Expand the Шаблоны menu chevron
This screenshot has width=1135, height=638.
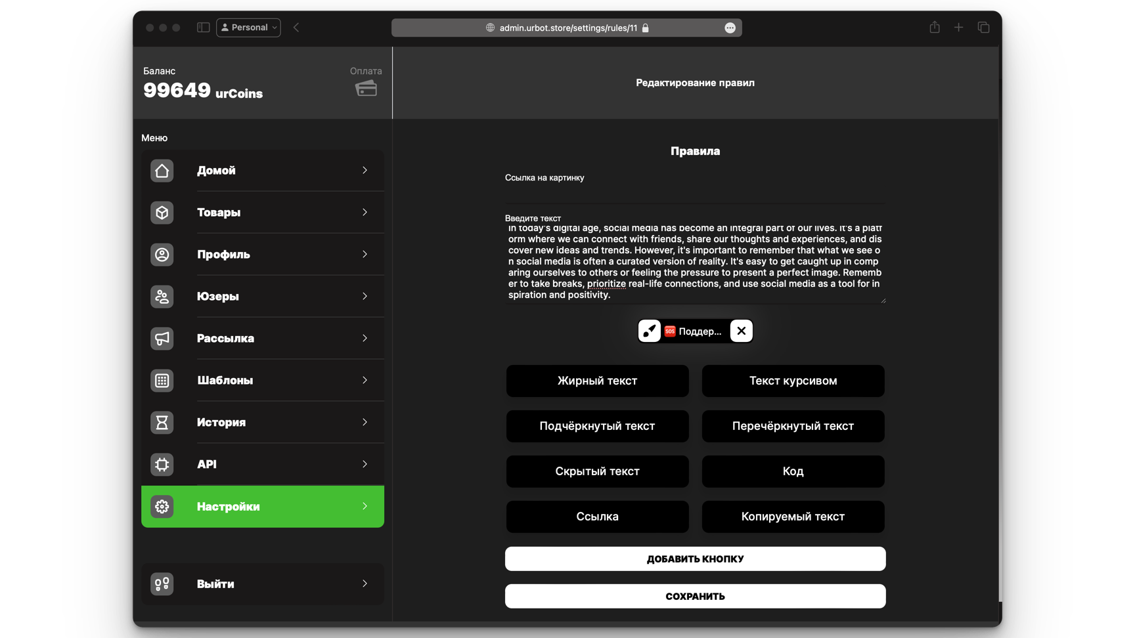[x=365, y=381]
